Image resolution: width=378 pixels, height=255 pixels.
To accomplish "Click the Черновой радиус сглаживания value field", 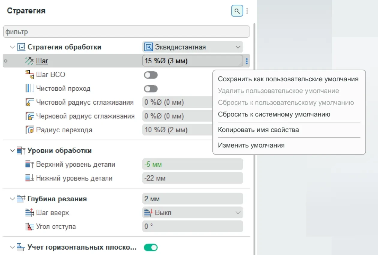I will (x=178, y=116).
